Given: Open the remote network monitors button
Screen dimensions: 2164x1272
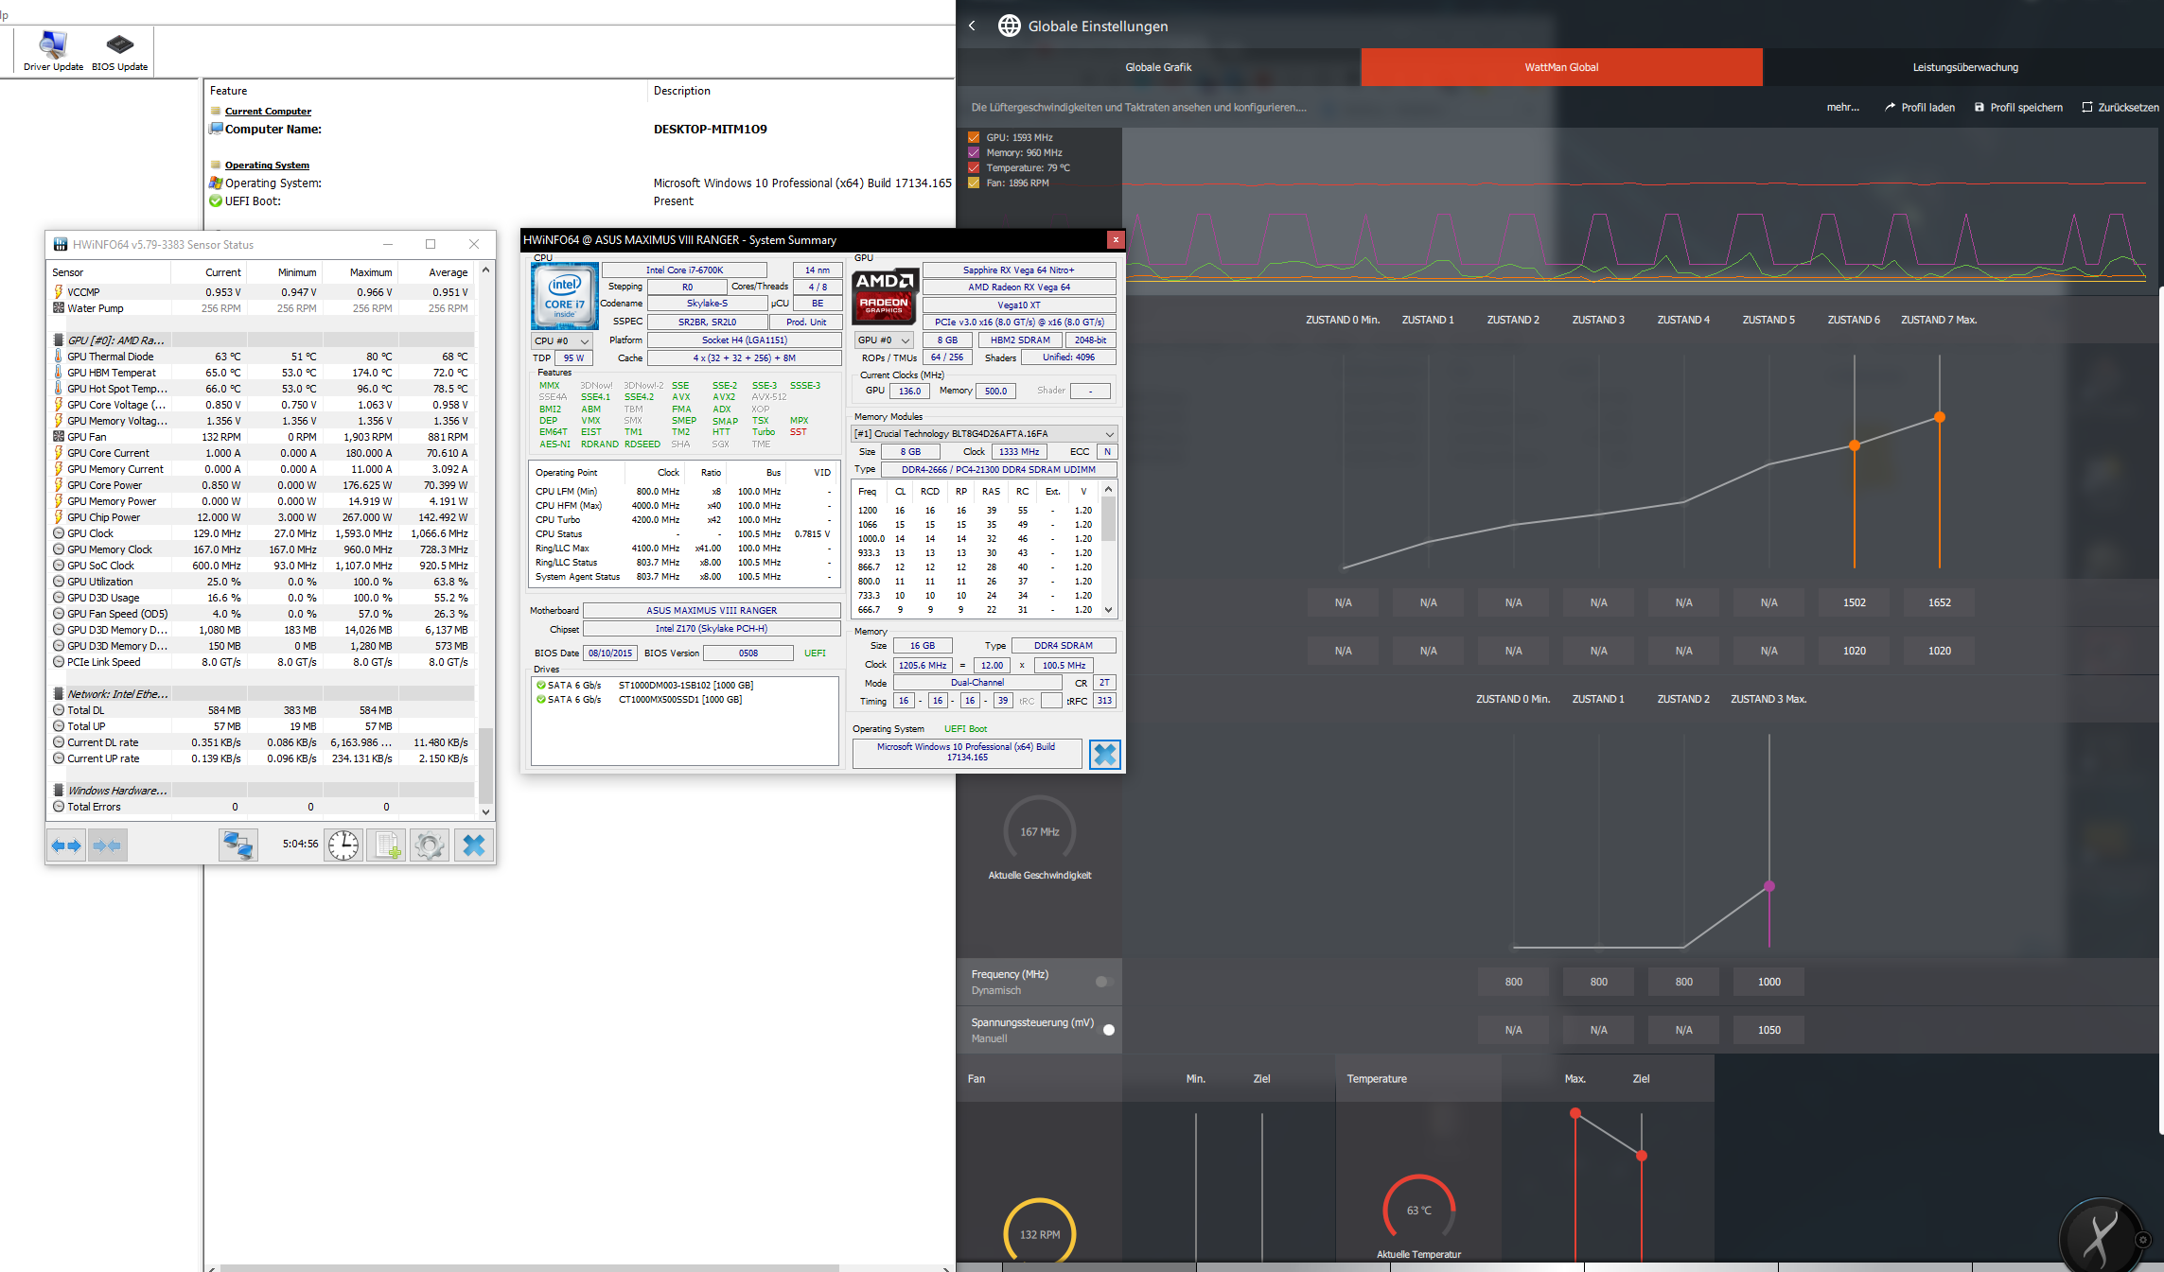Looking at the screenshot, I should (238, 845).
